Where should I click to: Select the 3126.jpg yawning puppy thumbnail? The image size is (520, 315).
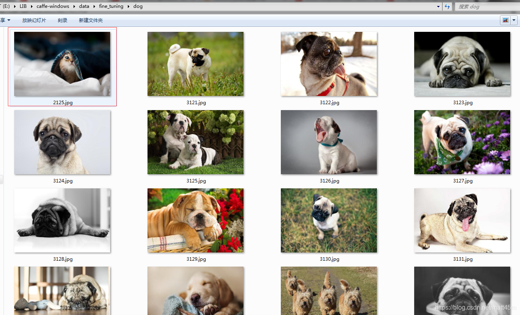point(329,142)
